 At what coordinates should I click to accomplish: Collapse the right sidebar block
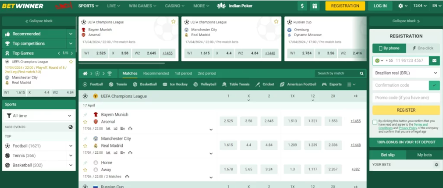(x=406, y=21)
